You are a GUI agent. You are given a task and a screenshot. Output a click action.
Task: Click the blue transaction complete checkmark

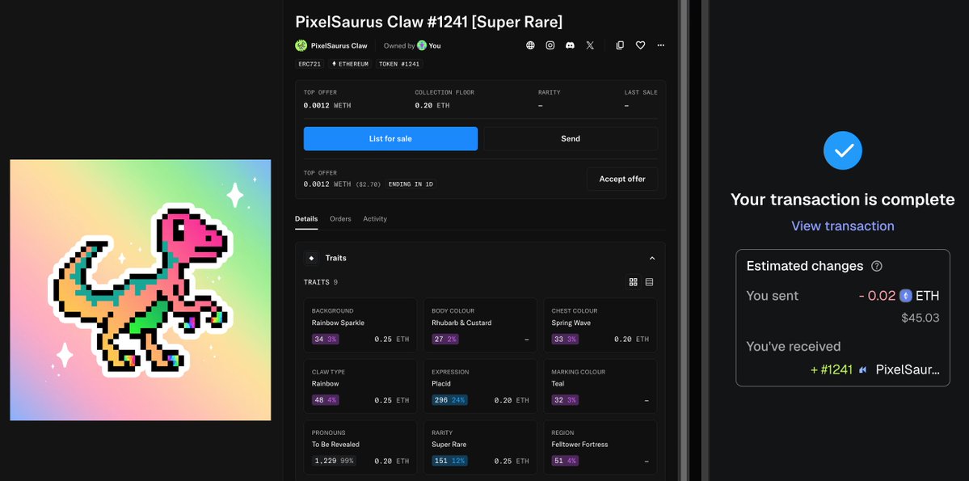(x=842, y=150)
